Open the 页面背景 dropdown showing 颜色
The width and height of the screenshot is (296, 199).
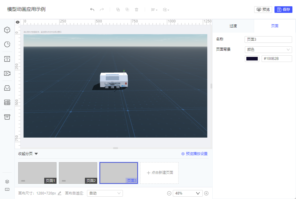(268, 49)
